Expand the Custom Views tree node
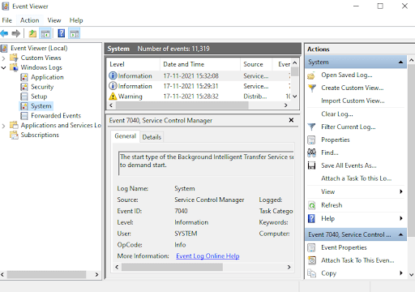This screenshot has width=415, height=292. click(3, 58)
